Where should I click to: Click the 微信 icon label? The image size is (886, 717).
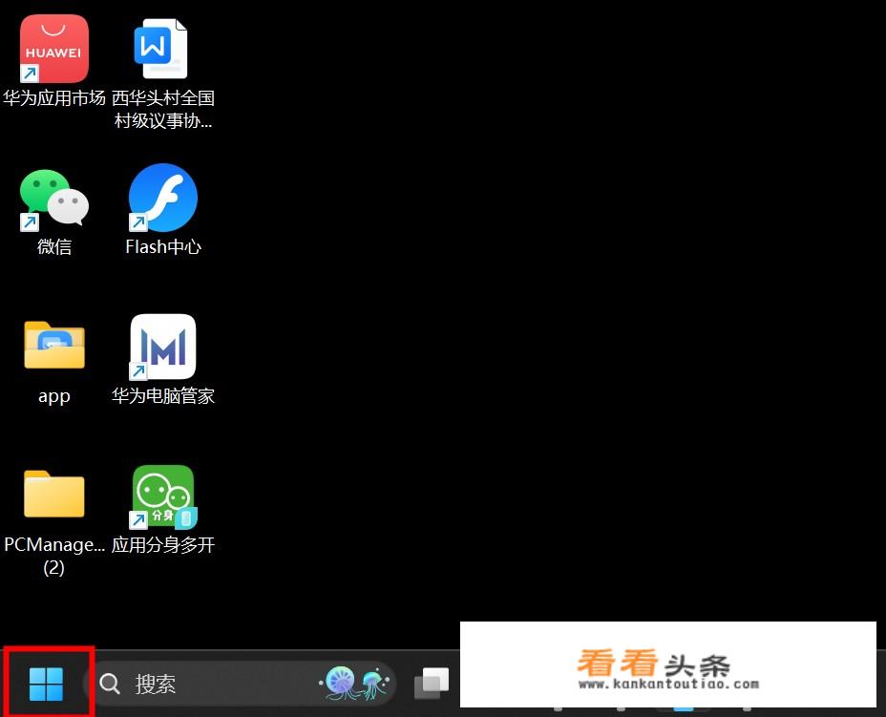tap(54, 247)
